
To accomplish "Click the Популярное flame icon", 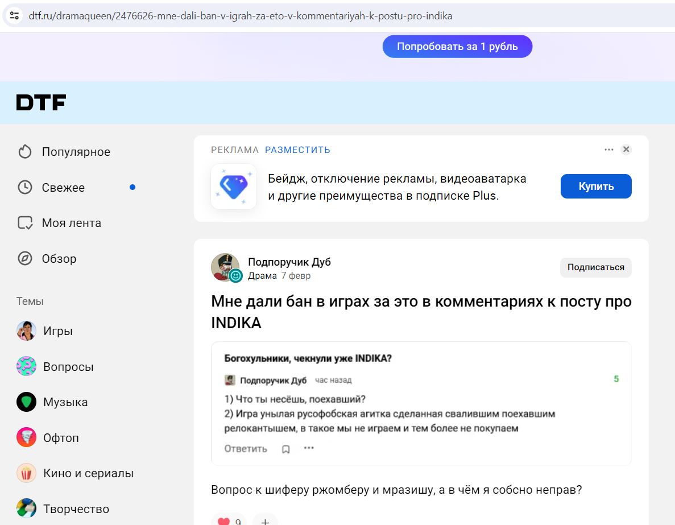I will [25, 152].
